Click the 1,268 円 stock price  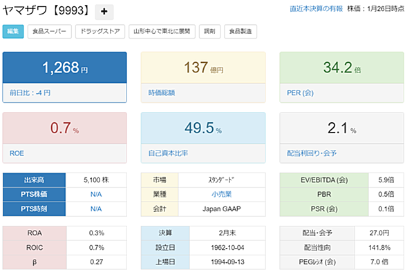[x=65, y=68]
